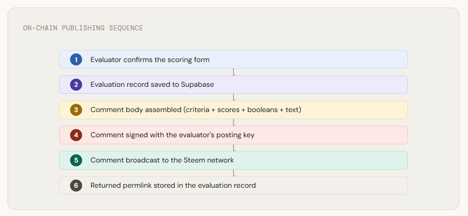Click the gray step 6 number badge
468x216 pixels.
76,185
